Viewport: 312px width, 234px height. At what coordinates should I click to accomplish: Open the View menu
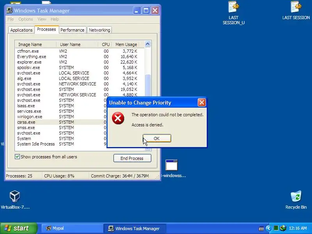click(x=42, y=19)
